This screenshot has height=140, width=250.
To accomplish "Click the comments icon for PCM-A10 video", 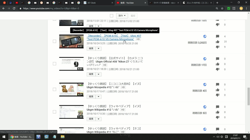I will 217,36.
